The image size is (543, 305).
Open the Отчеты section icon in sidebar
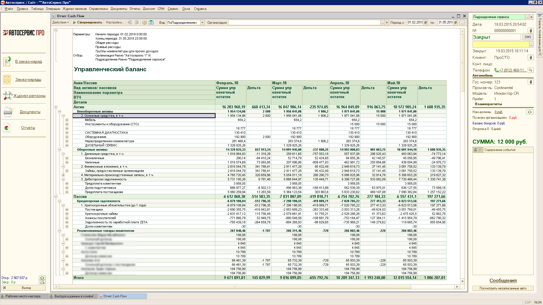(x=7, y=128)
